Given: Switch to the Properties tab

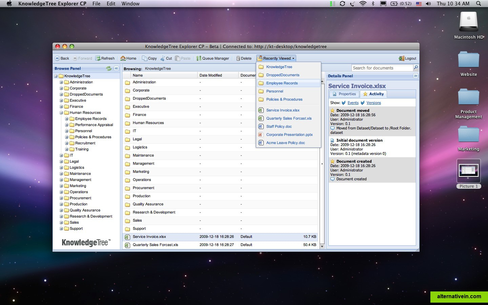Looking at the screenshot, I should pos(344,94).
